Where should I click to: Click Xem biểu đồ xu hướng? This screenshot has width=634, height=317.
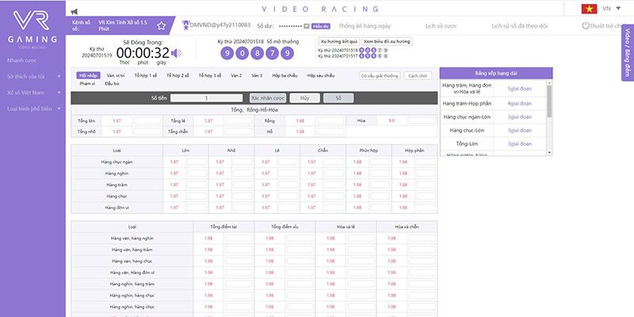click(387, 42)
